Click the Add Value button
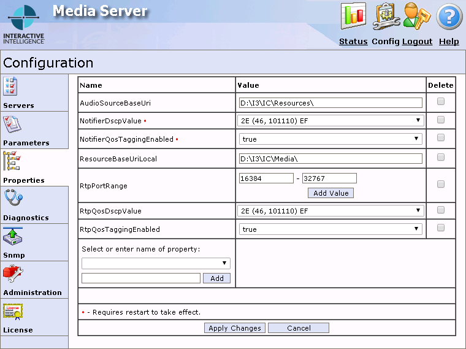Viewport: 466px width, 349px height. point(330,193)
